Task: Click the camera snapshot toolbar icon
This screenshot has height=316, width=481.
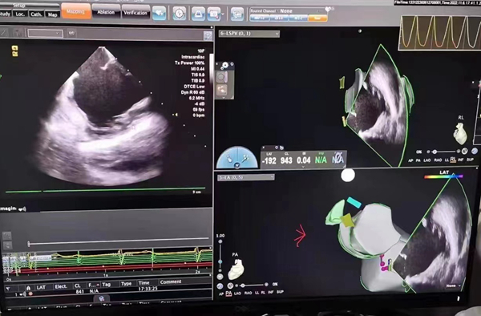Action: pyautogui.click(x=214, y=14)
